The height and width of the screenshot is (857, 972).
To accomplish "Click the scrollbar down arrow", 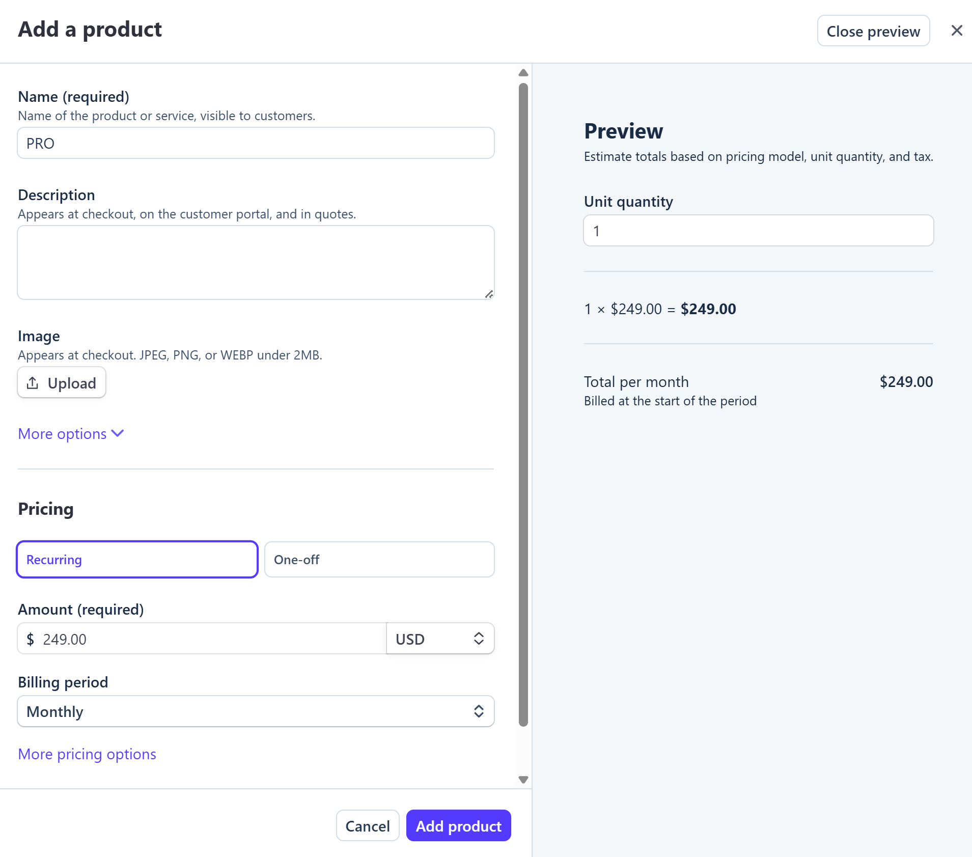I will click(x=523, y=780).
